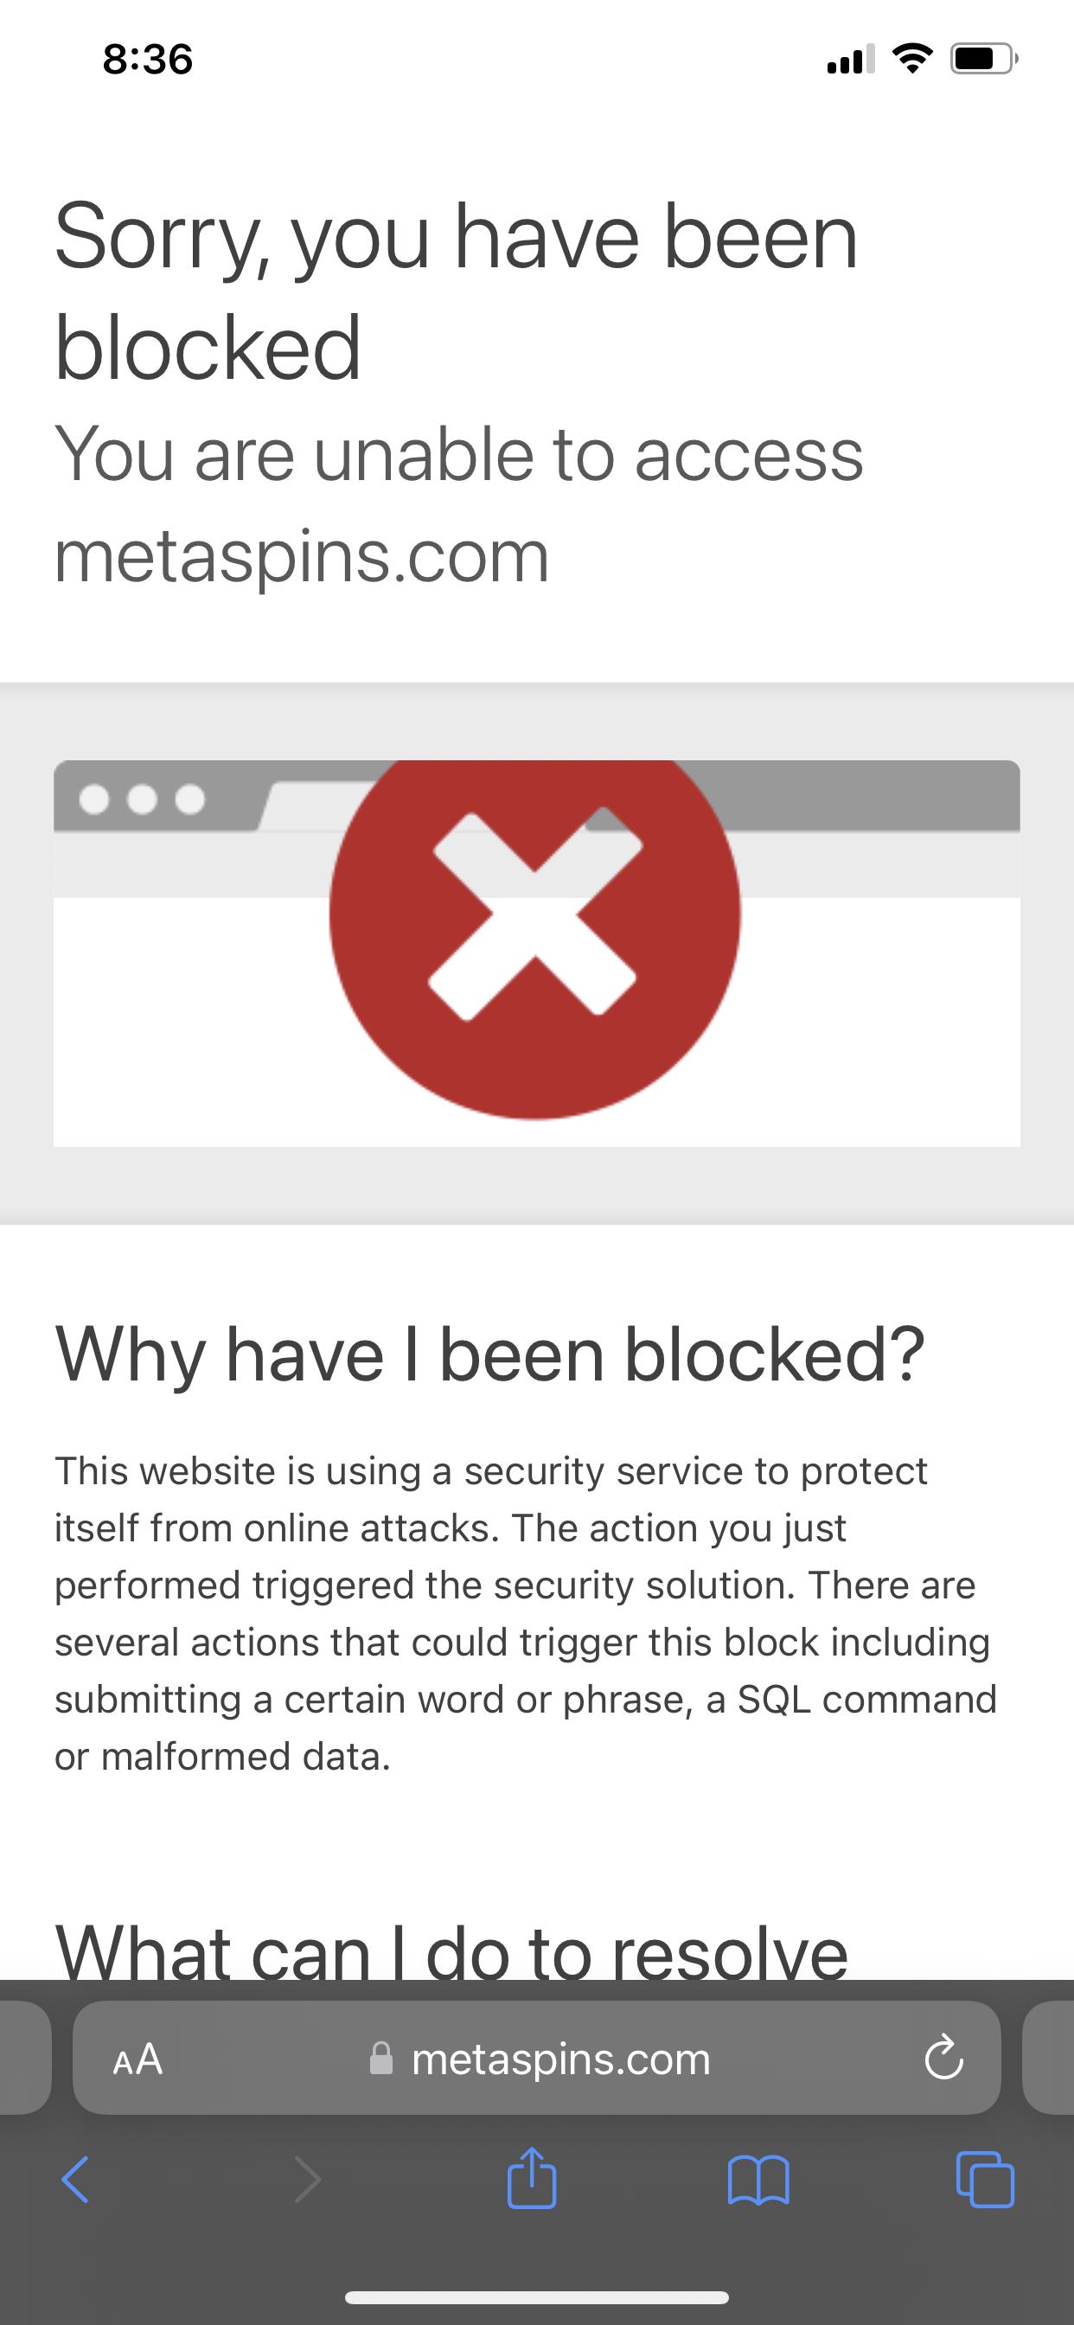Tap the padlock security icon

381,2059
